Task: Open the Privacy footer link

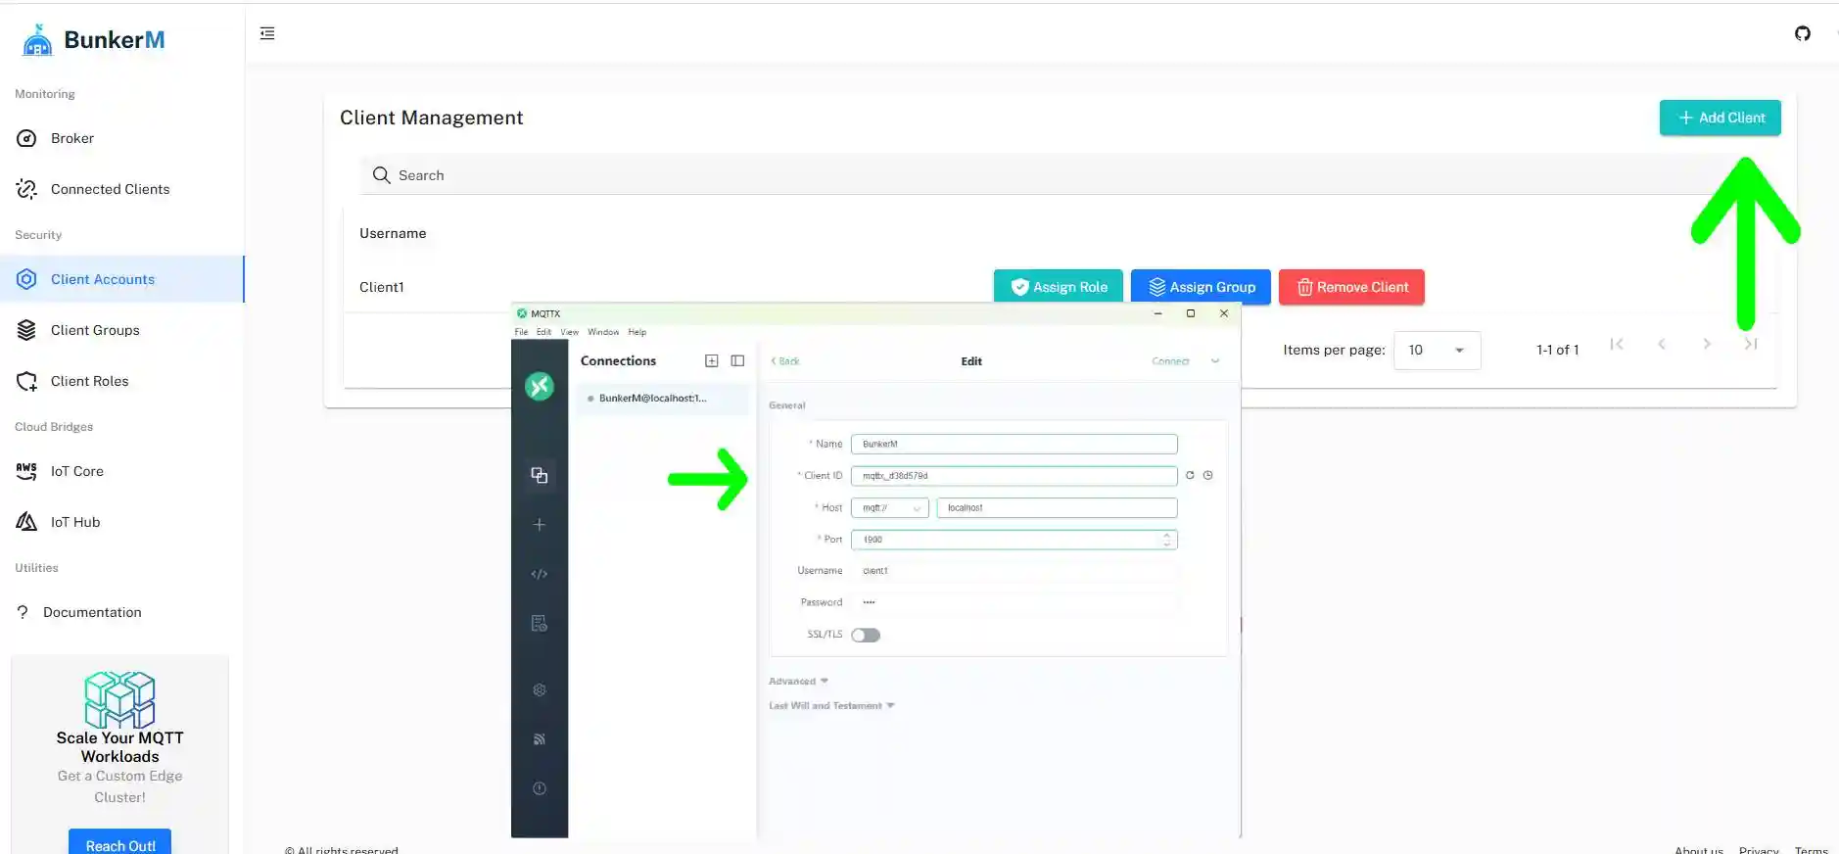Action: pyautogui.click(x=1759, y=850)
